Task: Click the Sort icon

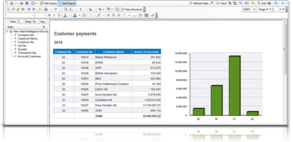Action: point(71,9)
